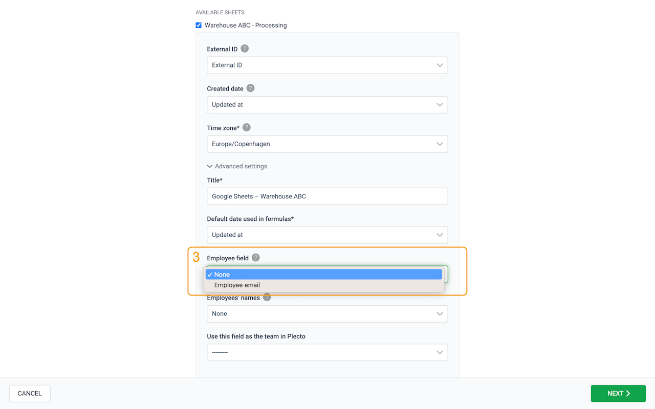Open the Employees' names dropdown

click(x=327, y=313)
